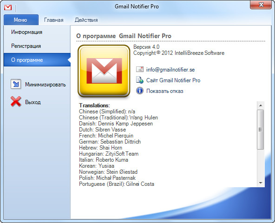Open the Сайт Gmail Notifier Pro link
The image size is (275, 223).
click(x=173, y=80)
